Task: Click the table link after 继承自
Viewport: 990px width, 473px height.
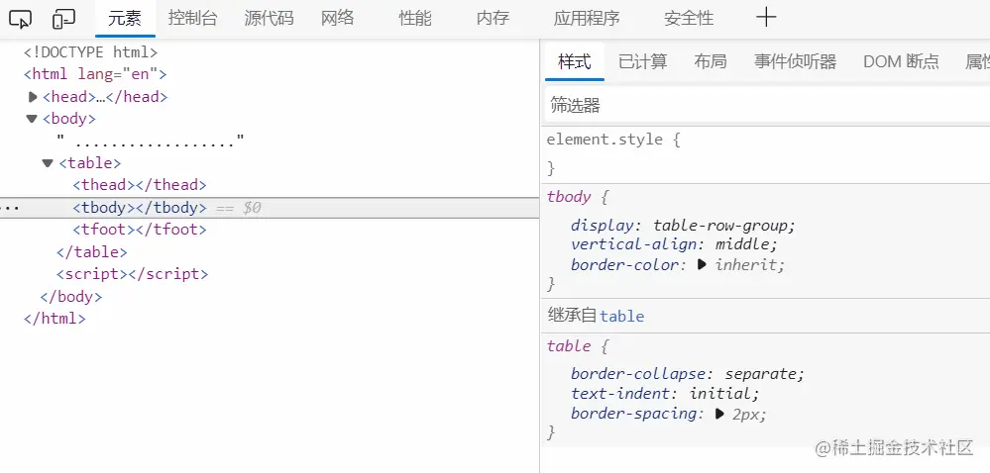Action: pyautogui.click(x=622, y=316)
